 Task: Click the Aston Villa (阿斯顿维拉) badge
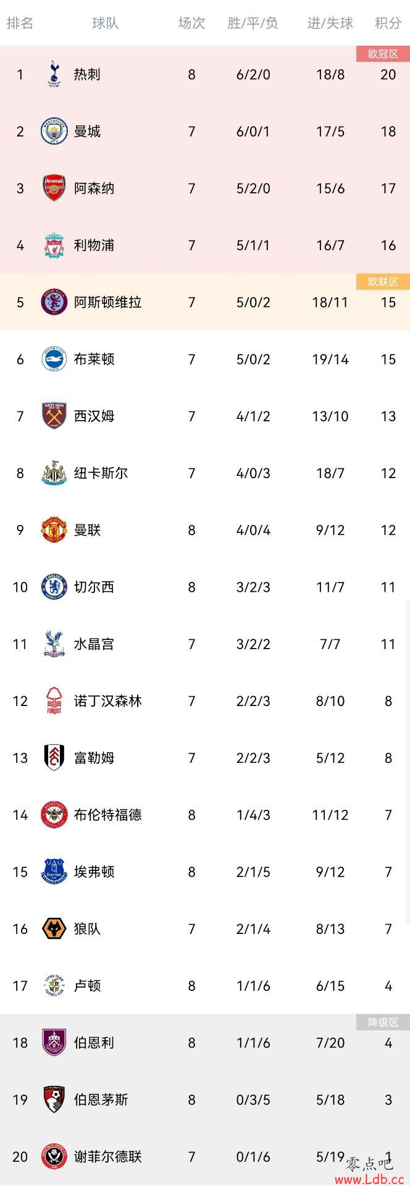(54, 302)
